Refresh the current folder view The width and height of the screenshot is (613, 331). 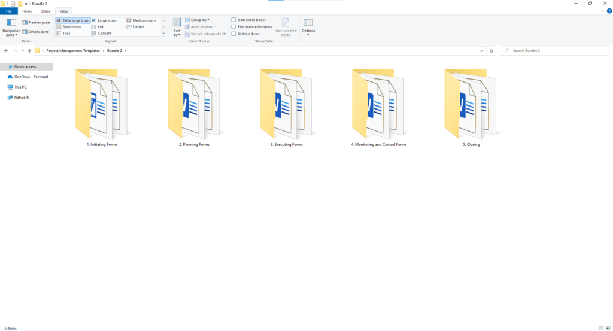click(491, 51)
